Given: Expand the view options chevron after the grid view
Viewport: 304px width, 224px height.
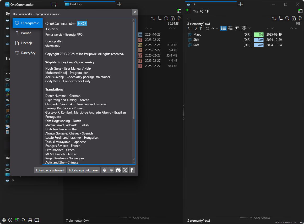Looking at the screenshot, I should (249, 28).
